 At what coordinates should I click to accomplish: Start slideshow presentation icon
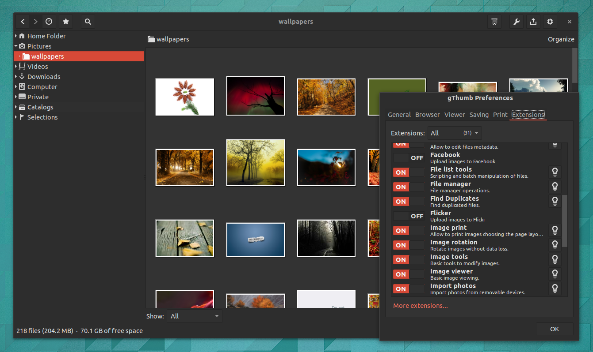pyautogui.click(x=494, y=22)
